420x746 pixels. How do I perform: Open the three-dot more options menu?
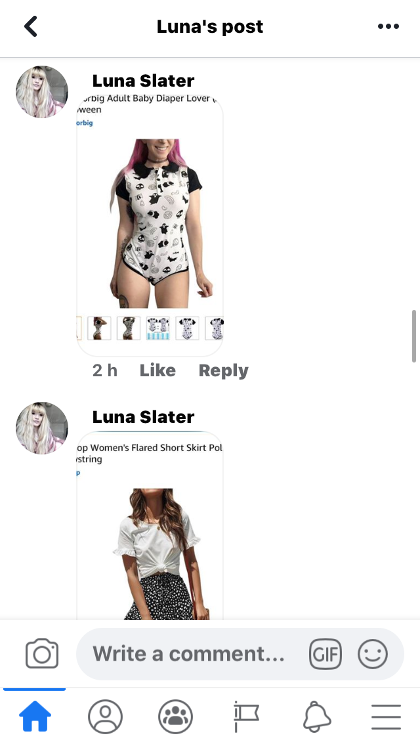388,26
